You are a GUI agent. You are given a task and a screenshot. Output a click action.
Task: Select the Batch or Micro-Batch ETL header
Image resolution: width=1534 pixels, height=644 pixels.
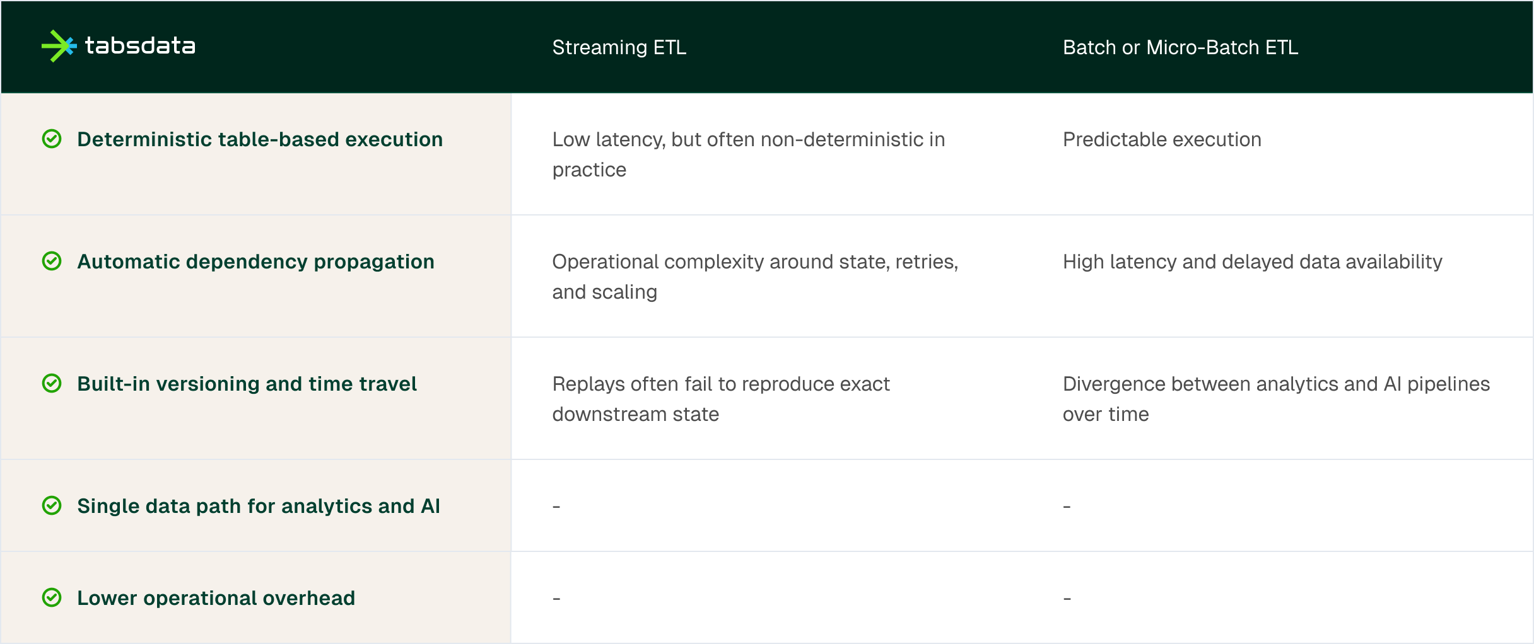[x=1180, y=47]
